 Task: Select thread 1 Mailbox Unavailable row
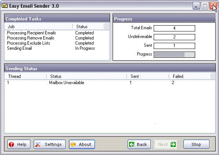click(110, 83)
